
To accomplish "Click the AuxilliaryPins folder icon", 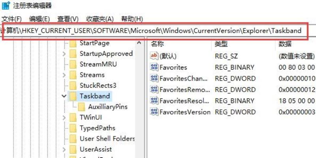I will [x=81, y=107].
